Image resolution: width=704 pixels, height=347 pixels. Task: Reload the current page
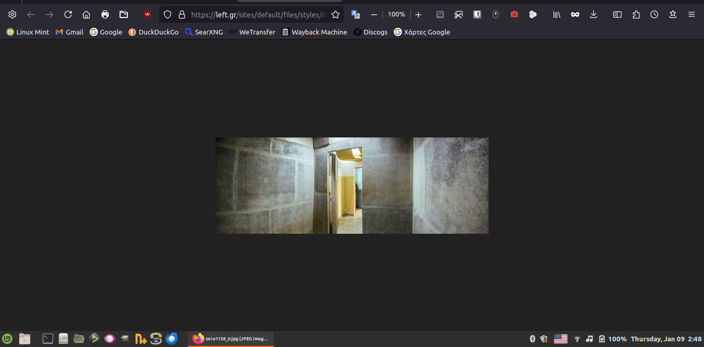(68, 14)
